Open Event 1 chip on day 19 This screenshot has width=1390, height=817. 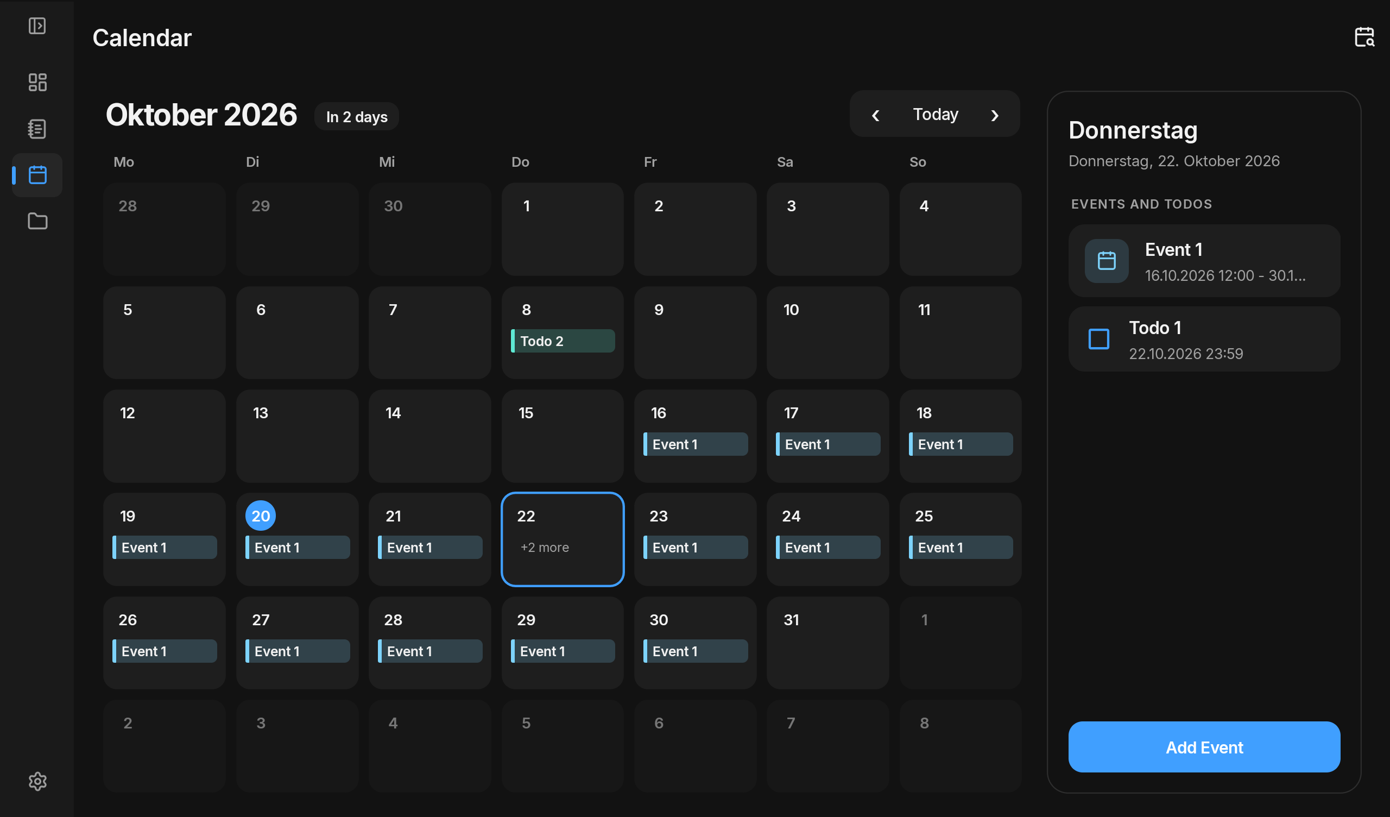click(165, 548)
